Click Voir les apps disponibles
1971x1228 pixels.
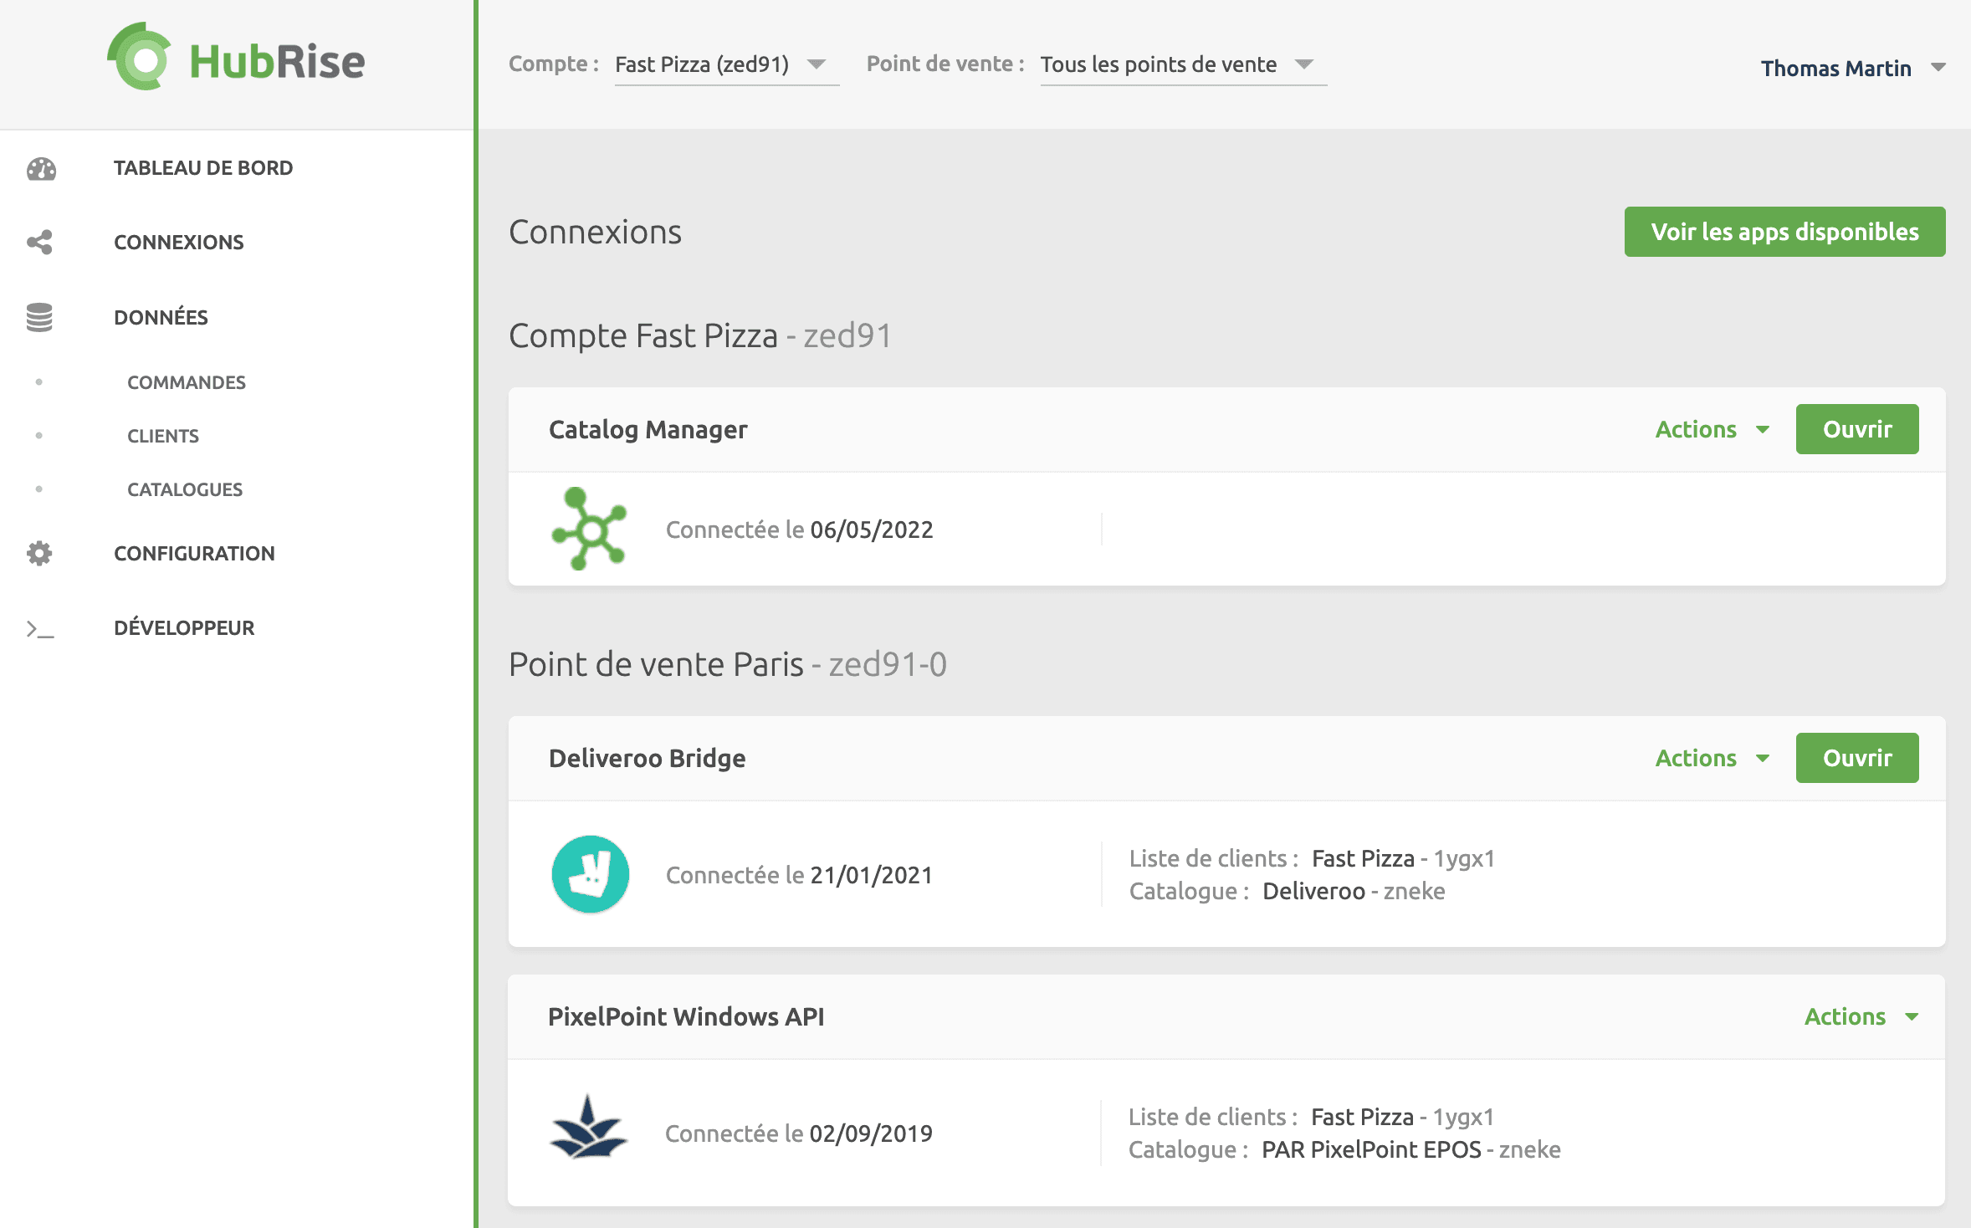coord(1784,232)
